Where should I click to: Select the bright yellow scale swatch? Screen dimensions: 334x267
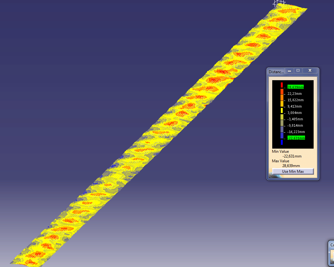click(282, 110)
